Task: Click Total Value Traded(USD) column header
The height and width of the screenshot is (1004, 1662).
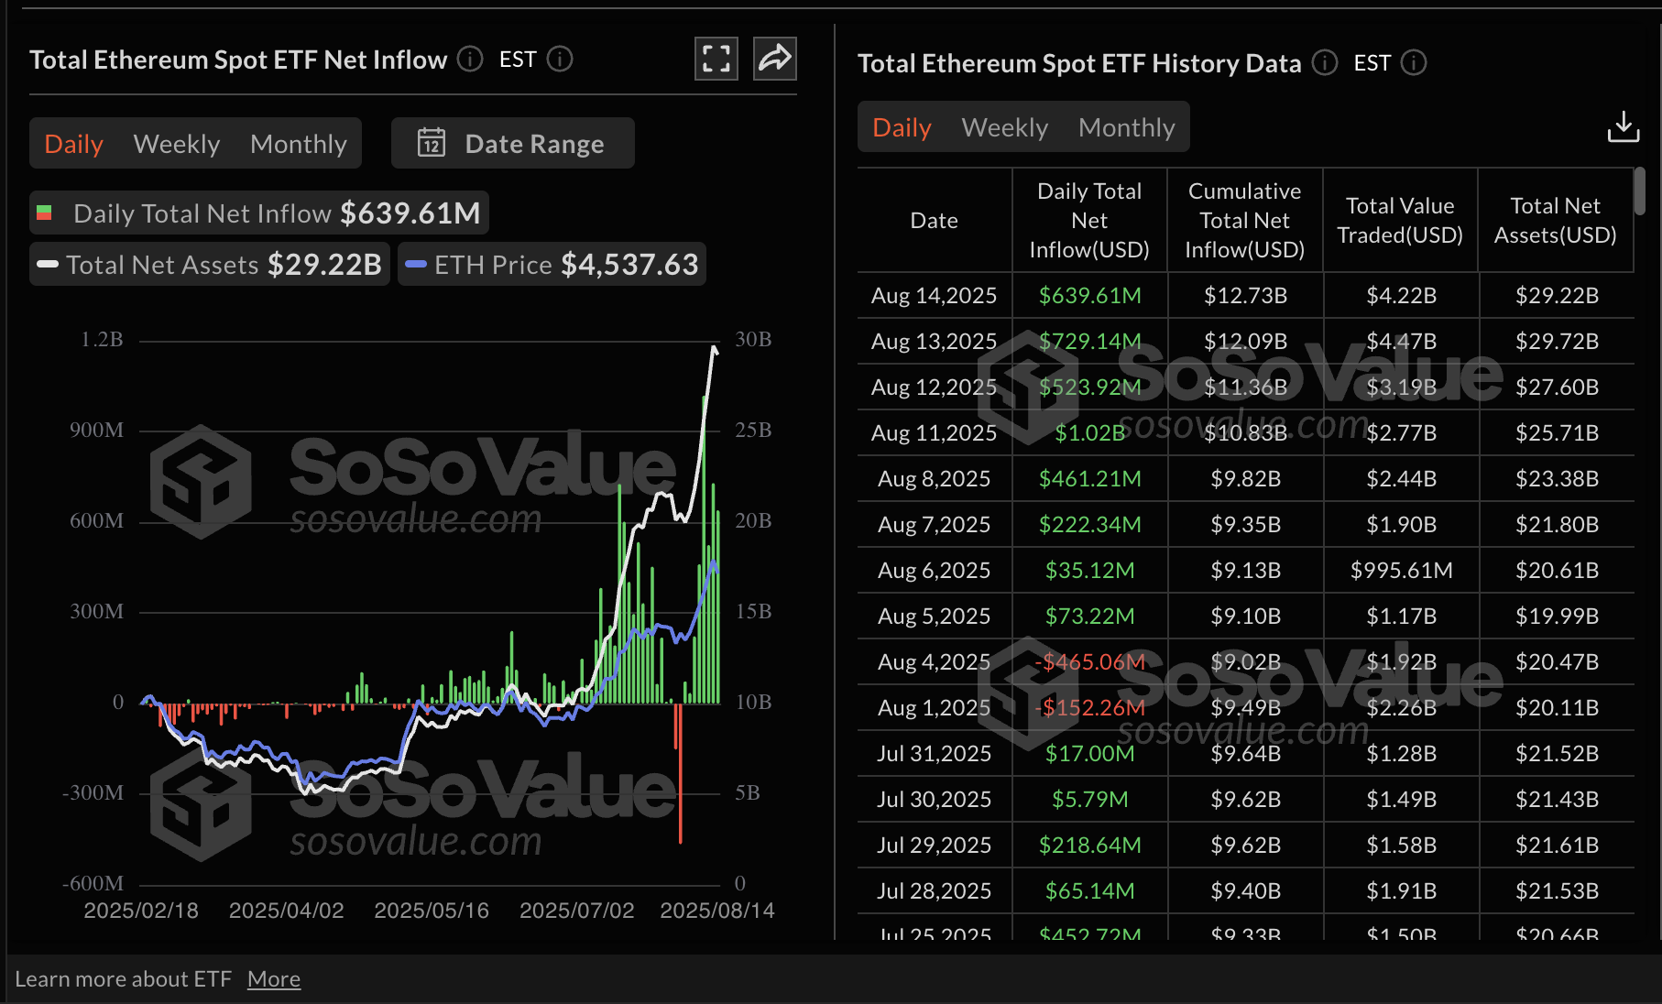Action: point(1400,221)
